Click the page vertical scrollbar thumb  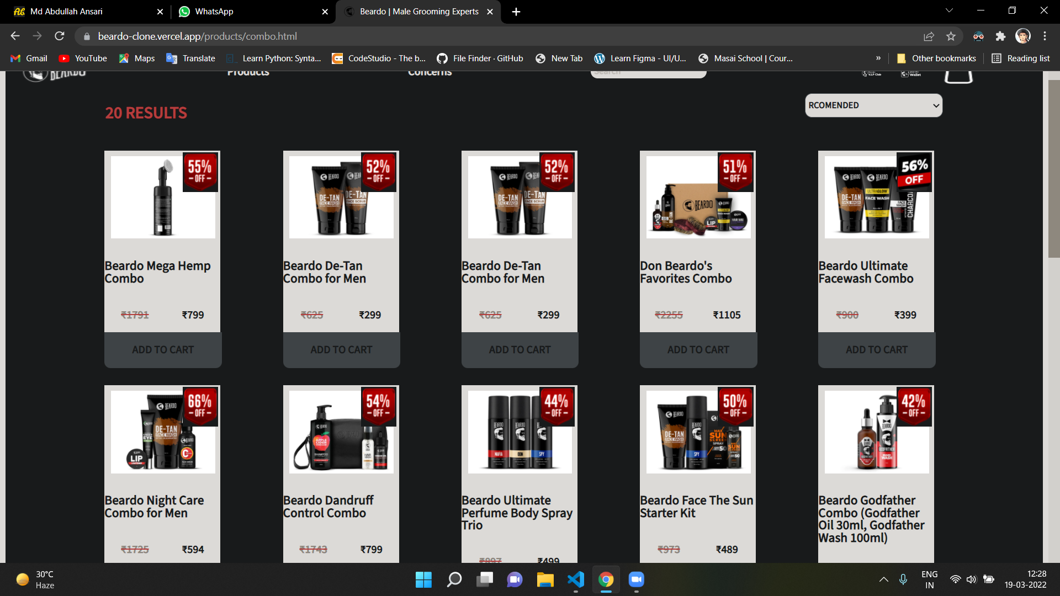[x=1053, y=168]
